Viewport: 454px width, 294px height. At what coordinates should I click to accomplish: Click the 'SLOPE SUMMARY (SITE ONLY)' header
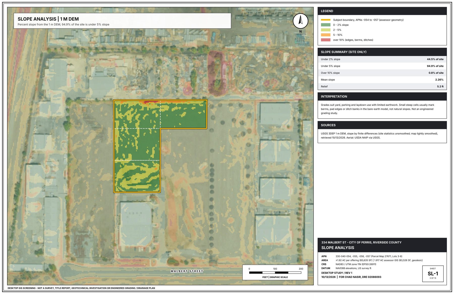382,52
